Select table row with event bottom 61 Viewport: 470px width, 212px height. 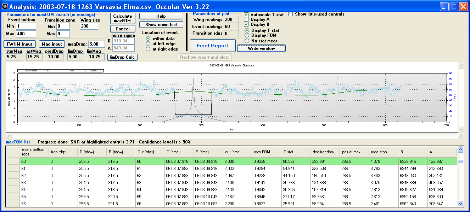click(x=231, y=168)
